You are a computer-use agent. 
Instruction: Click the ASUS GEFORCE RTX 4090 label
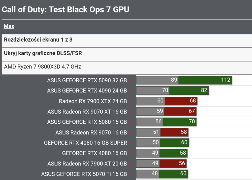click(88, 91)
